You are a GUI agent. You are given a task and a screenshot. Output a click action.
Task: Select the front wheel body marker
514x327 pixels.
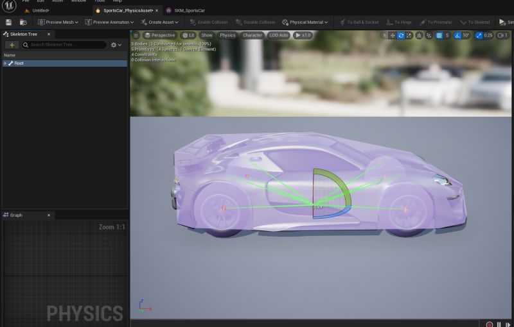click(x=405, y=209)
